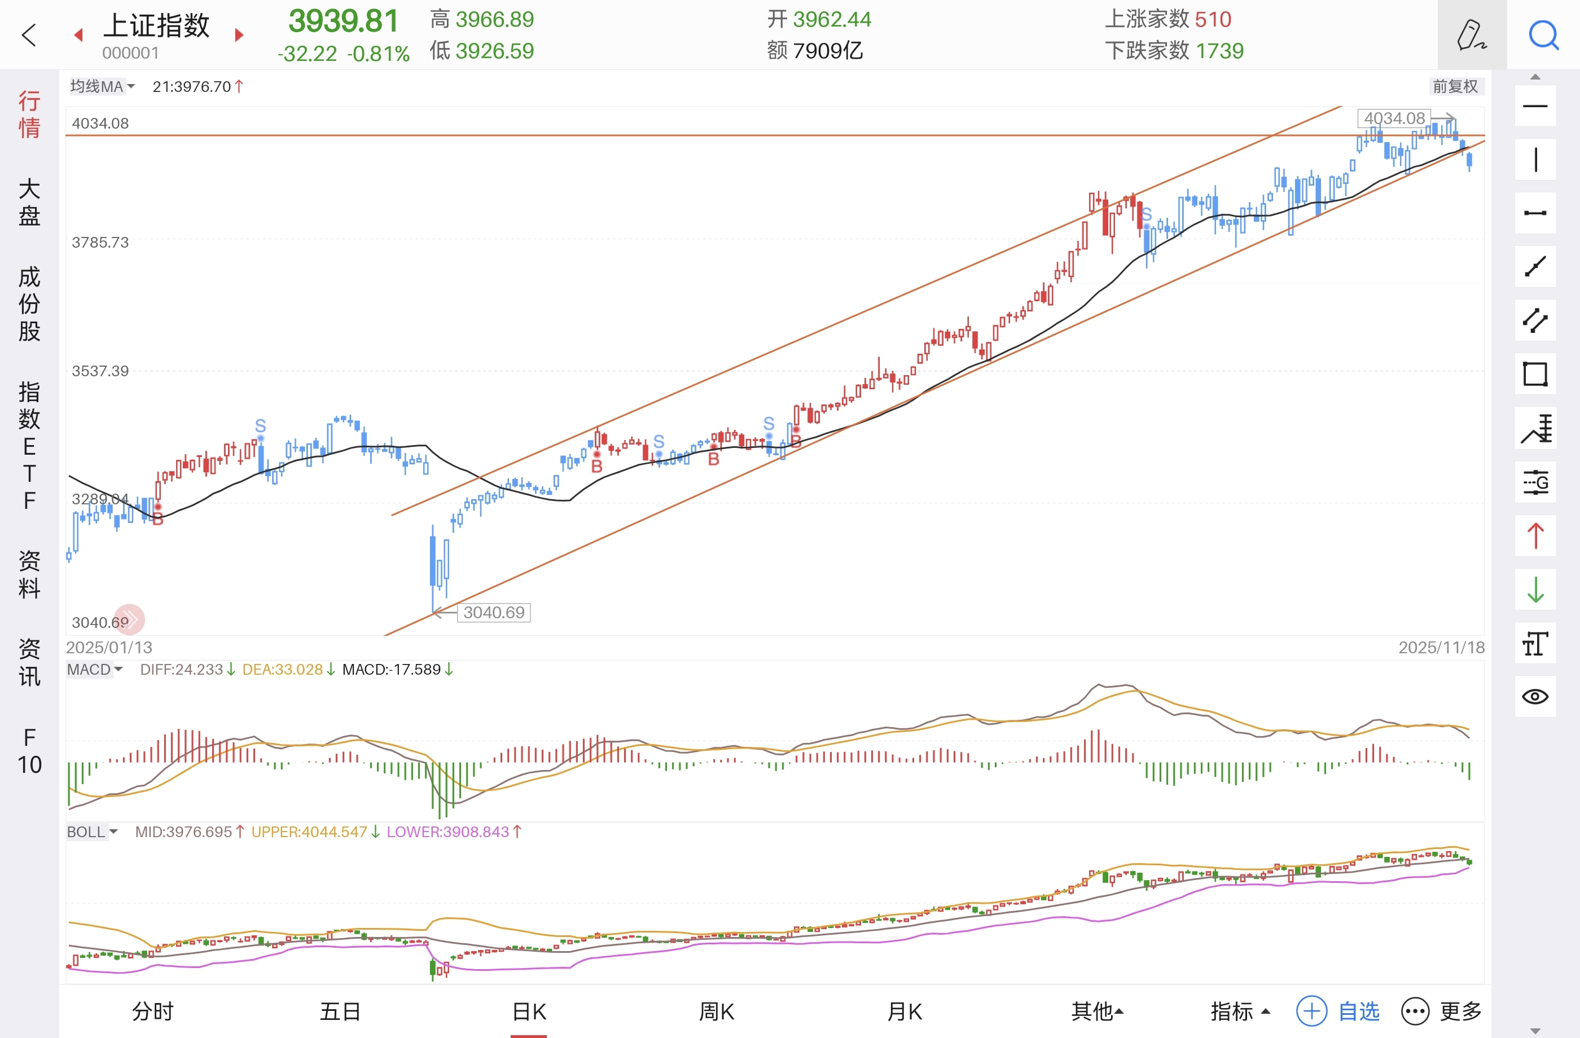Go back with the left chevron

coord(29,34)
